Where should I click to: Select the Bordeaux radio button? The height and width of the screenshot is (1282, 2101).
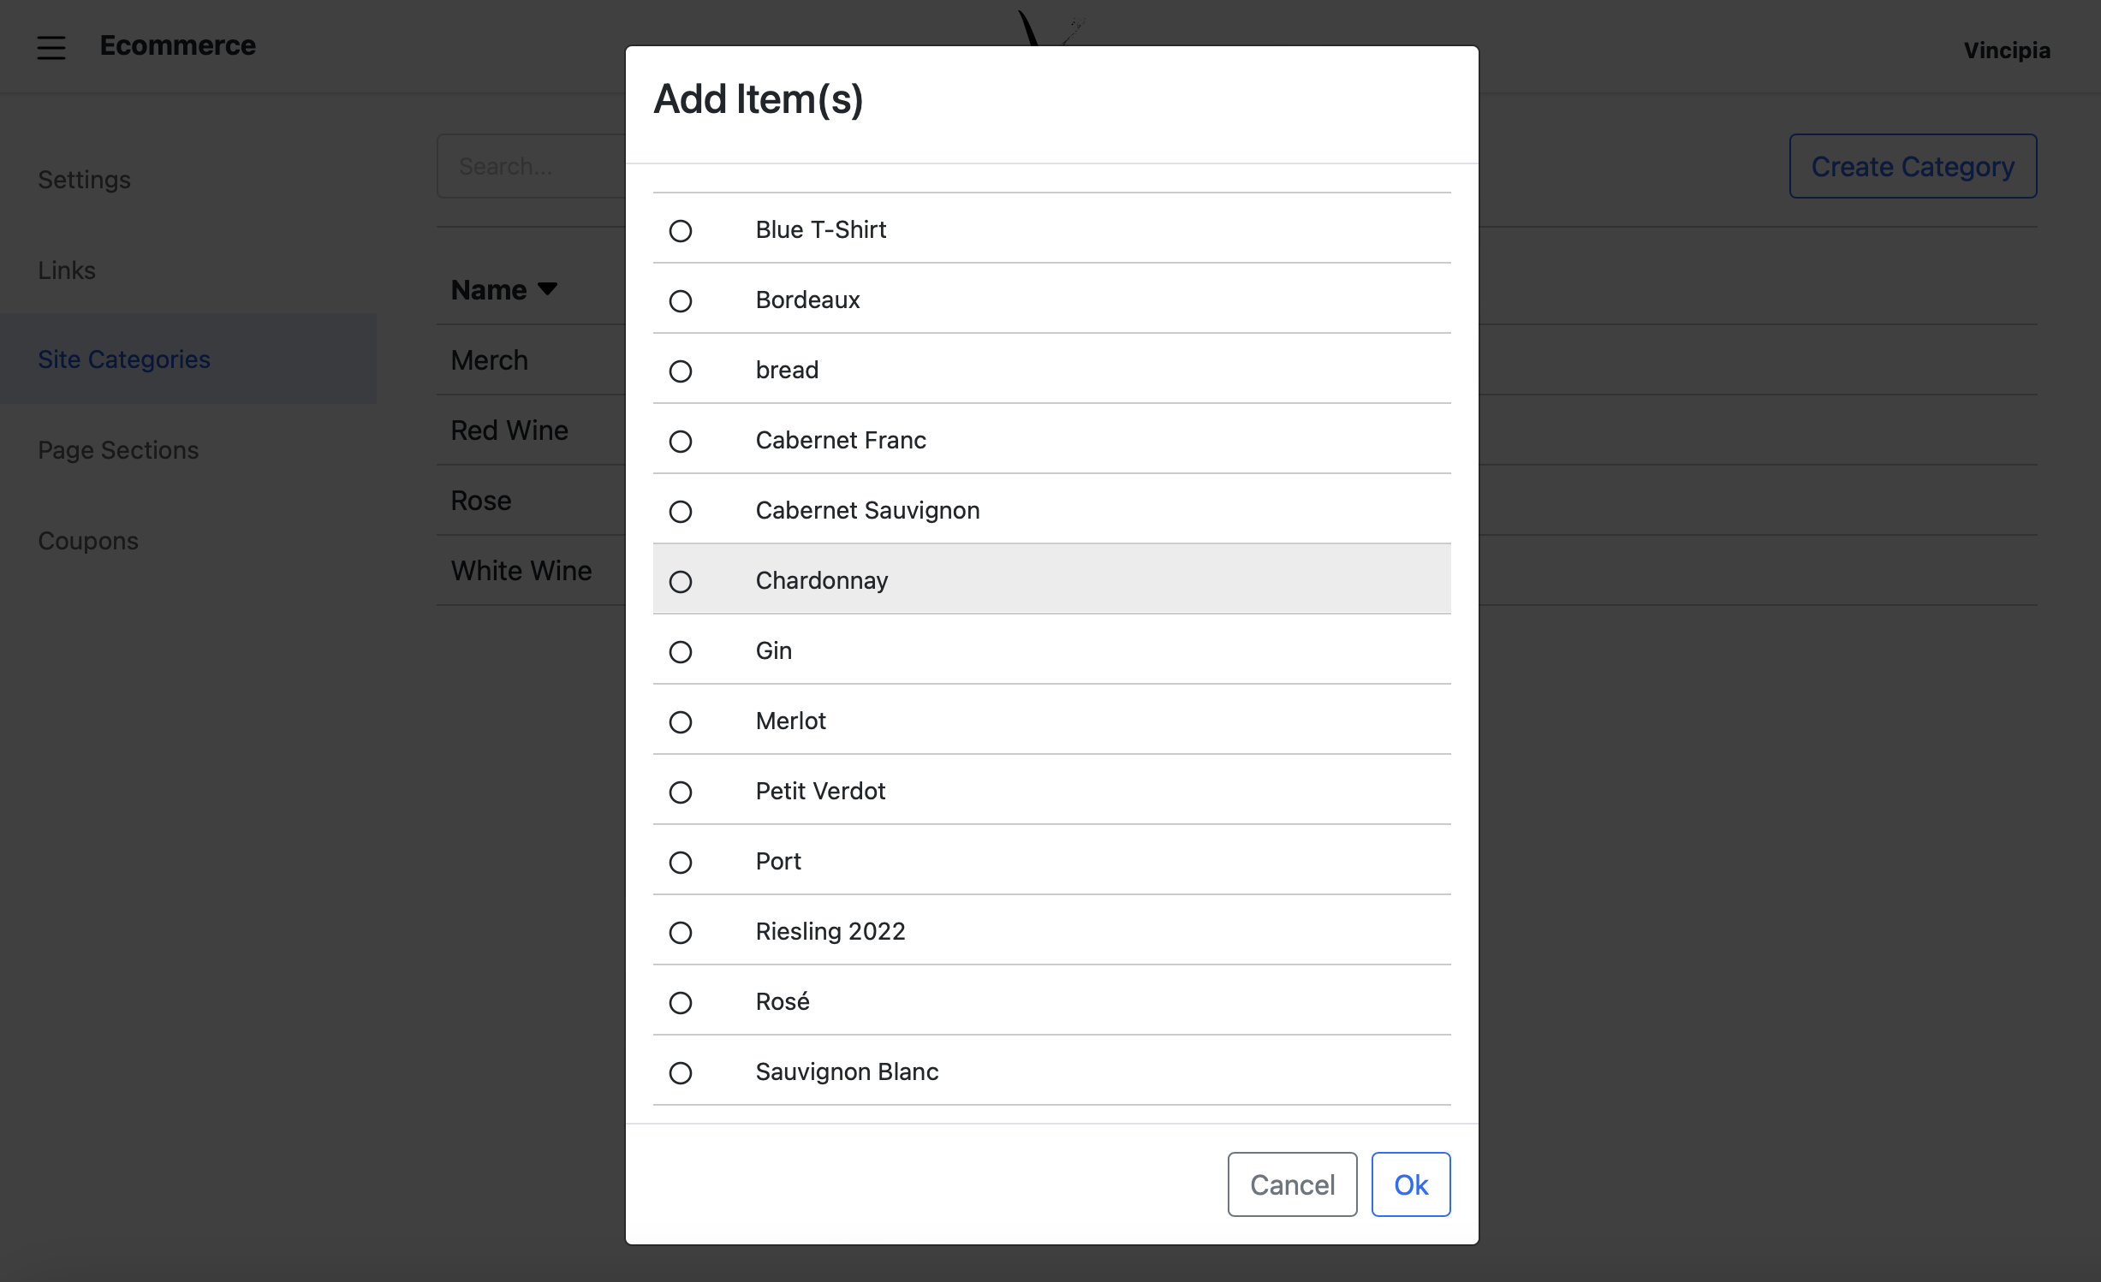coord(681,301)
